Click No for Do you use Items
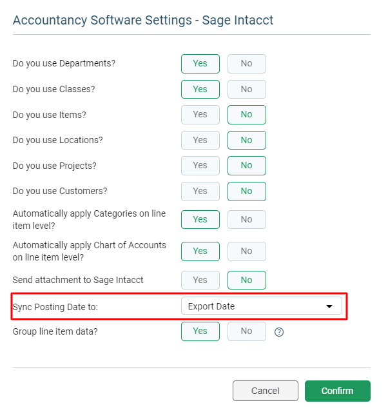Image resolution: width=388 pixels, height=412 pixels. click(247, 115)
